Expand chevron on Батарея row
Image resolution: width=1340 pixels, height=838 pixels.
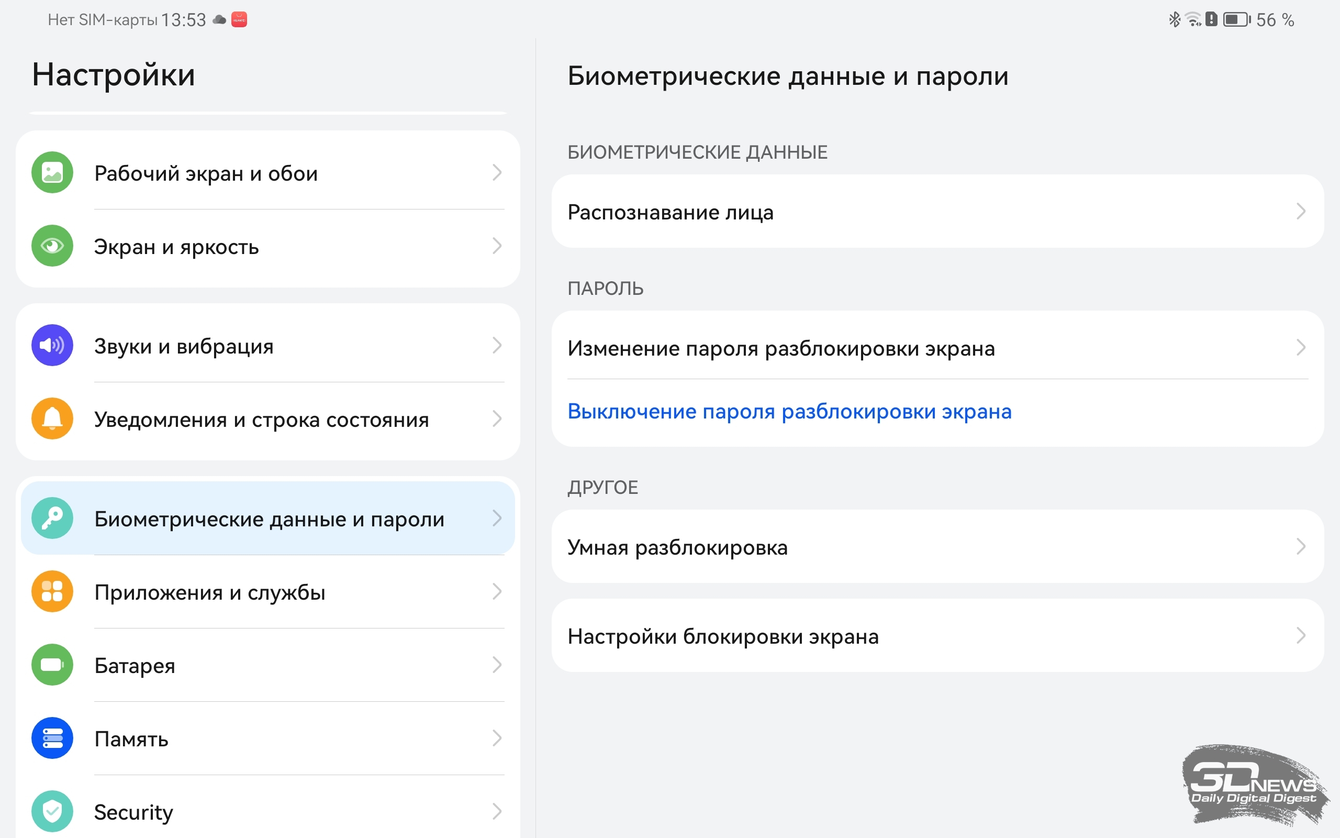click(x=497, y=665)
